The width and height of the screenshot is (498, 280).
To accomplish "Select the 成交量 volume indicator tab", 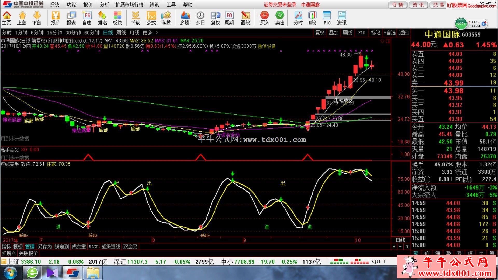I will click(x=79, y=247).
